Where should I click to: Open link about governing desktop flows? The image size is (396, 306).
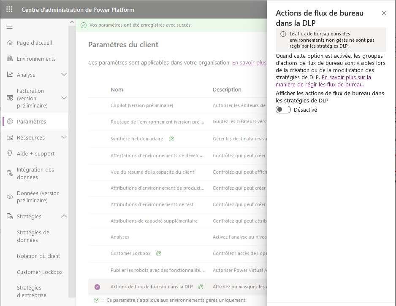(323, 81)
